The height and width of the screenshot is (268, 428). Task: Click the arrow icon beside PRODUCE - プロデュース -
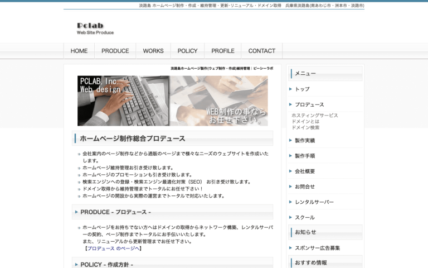[x=76, y=212]
